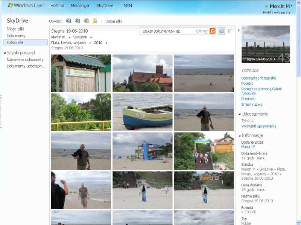The height and width of the screenshot is (225, 301).
Task: Open Messenger from the top menu
Action: click(80, 6)
